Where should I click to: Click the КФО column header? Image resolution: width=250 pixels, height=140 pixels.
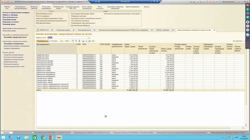coord(79,49)
